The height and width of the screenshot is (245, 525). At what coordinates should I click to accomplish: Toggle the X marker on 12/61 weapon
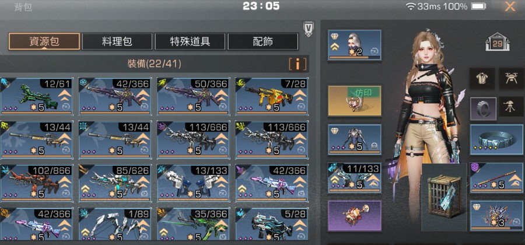(66, 106)
